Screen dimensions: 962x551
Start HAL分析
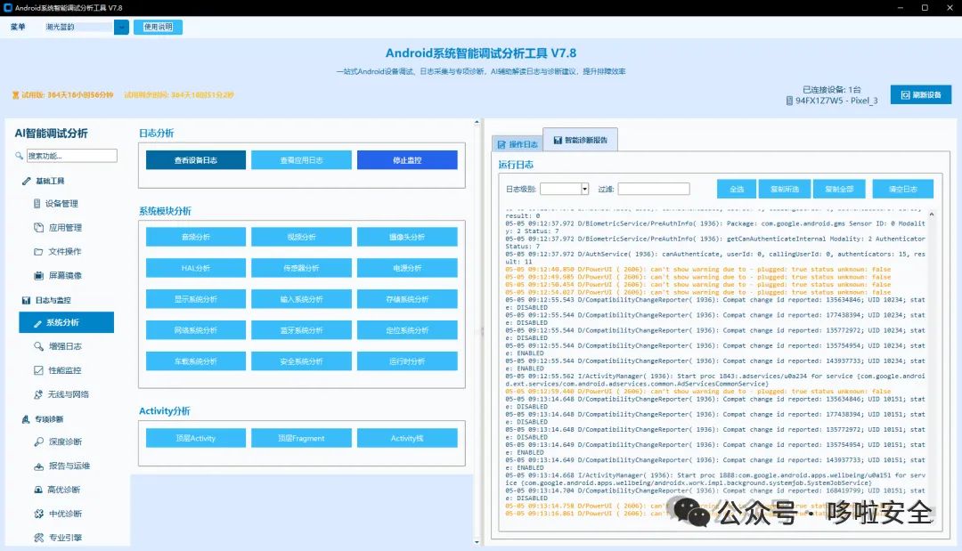(x=196, y=268)
